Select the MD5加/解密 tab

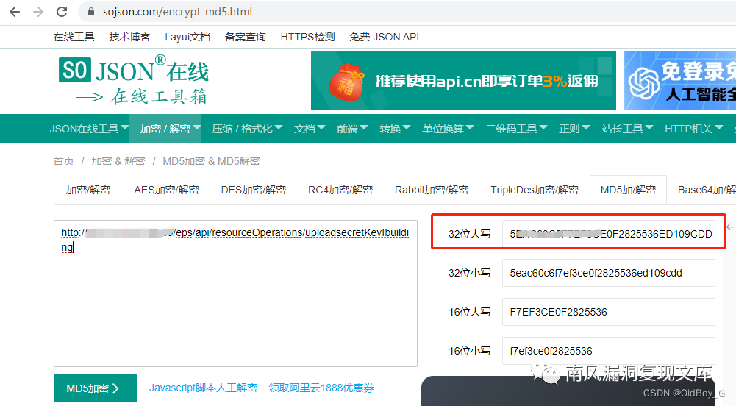click(x=628, y=190)
